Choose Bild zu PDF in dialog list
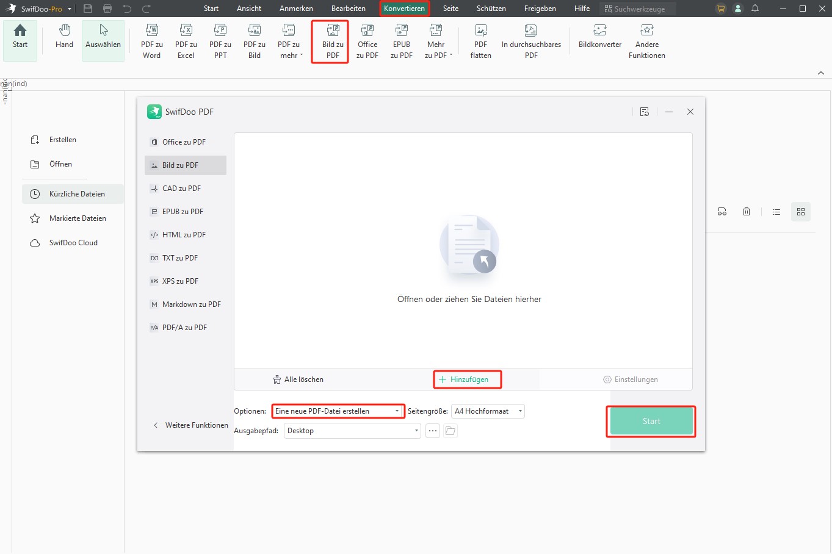The height and width of the screenshot is (554, 832). [186, 165]
